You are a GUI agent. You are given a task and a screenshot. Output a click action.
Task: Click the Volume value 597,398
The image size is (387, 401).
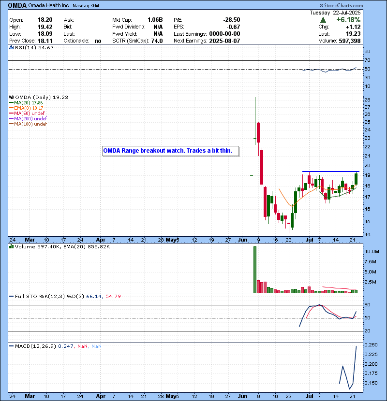point(350,41)
